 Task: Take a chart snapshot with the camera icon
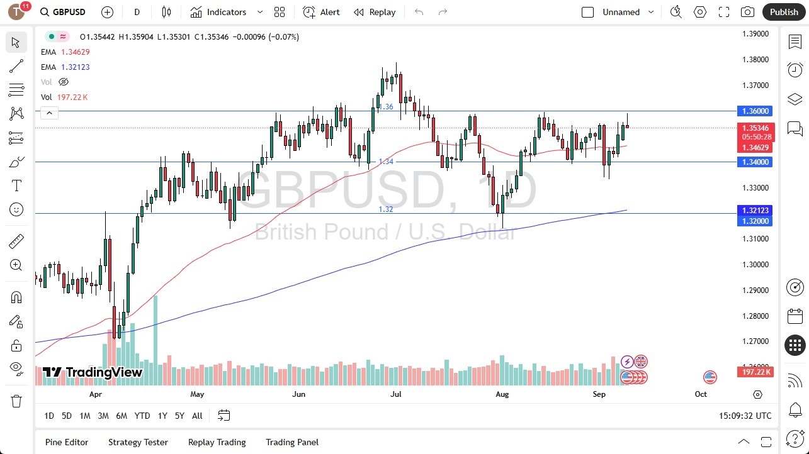click(x=747, y=12)
